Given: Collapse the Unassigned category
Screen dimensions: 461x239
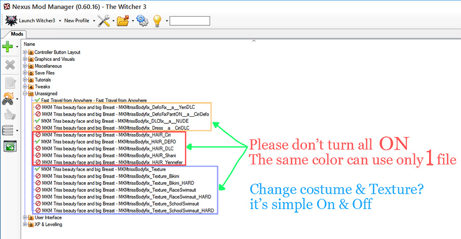Looking at the screenshot, I should point(25,94).
